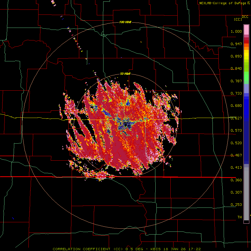Image resolution: width=251 pixels, height=251 pixels.
Task: Select the 0.733 scale value
Action: coord(236,93)
